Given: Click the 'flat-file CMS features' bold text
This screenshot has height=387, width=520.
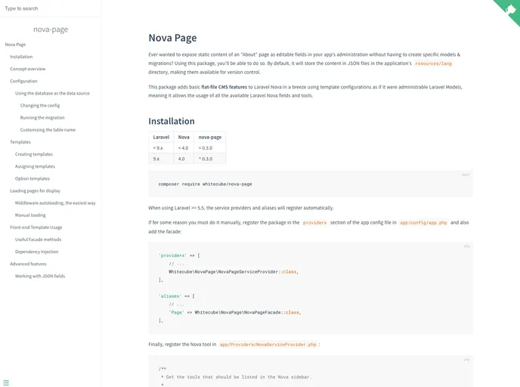Looking at the screenshot, I should tap(224, 87).
